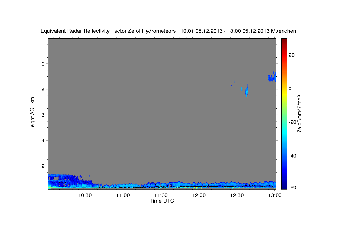
Task: Click the blue cloud echo near 9 km at 13:00
Action: coord(272,77)
